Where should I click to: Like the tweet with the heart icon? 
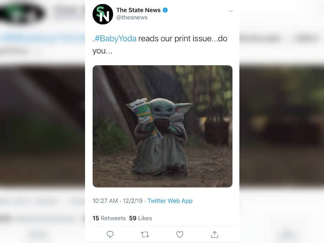[179, 234]
